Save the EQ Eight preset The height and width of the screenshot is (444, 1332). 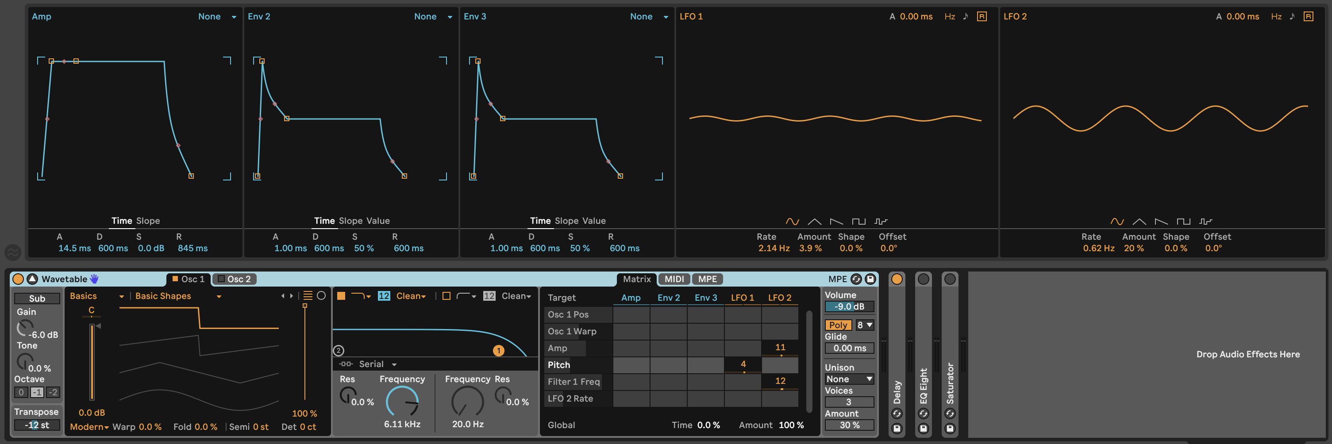click(924, 429)
